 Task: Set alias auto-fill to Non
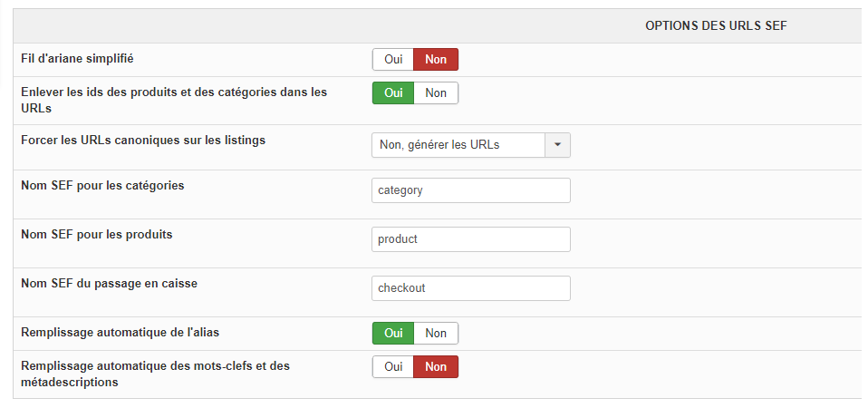pyautogui.click(x=436, y=334)
